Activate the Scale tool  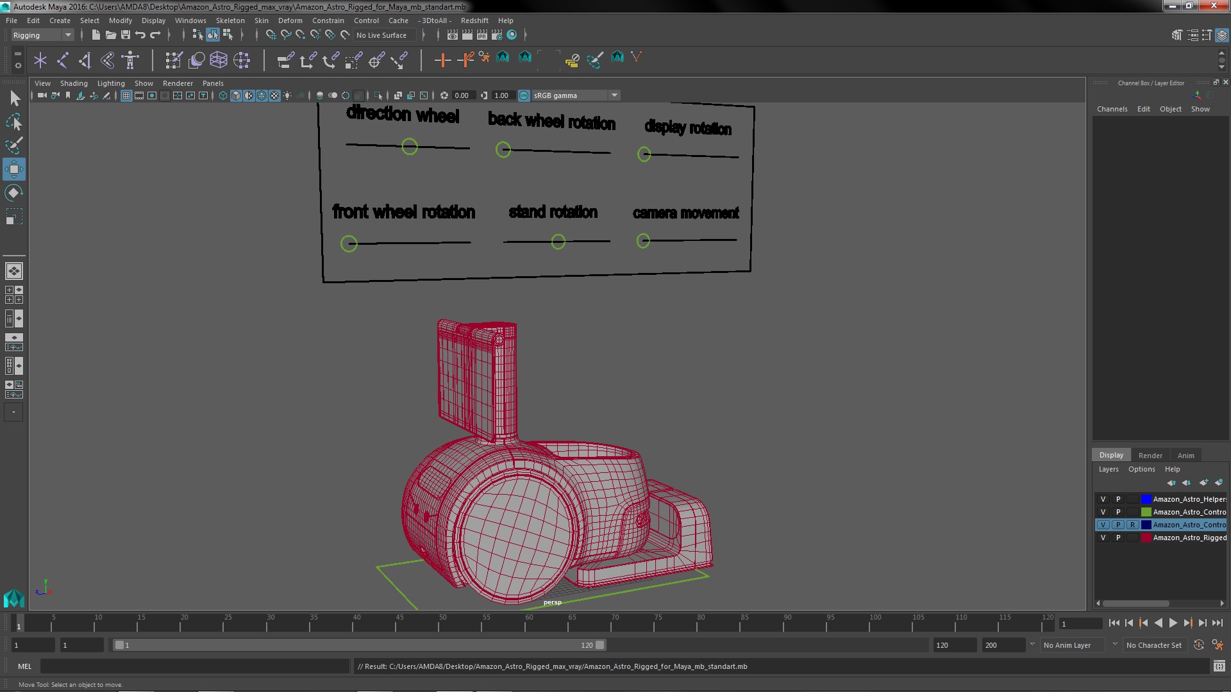[x=14, y=217]
